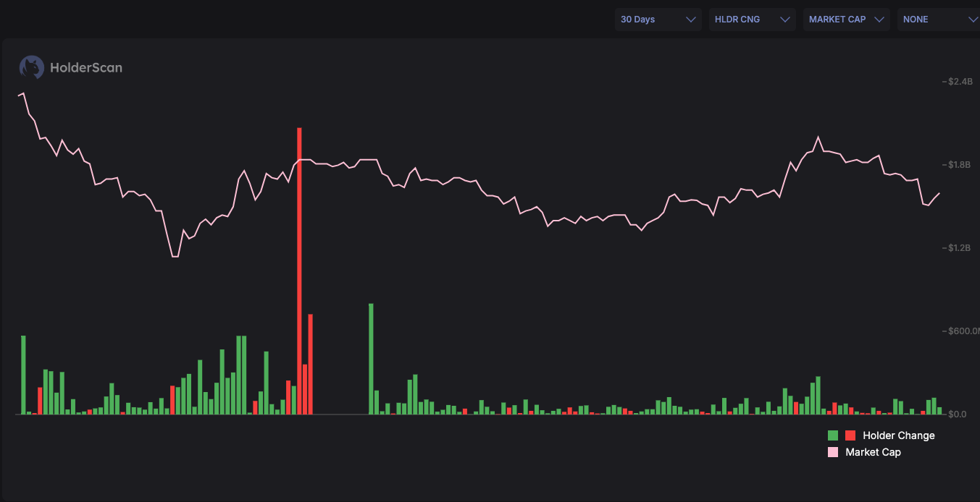
Task: Toggle the Holder Change series via its legend
Action: click(x=898, y=435)
